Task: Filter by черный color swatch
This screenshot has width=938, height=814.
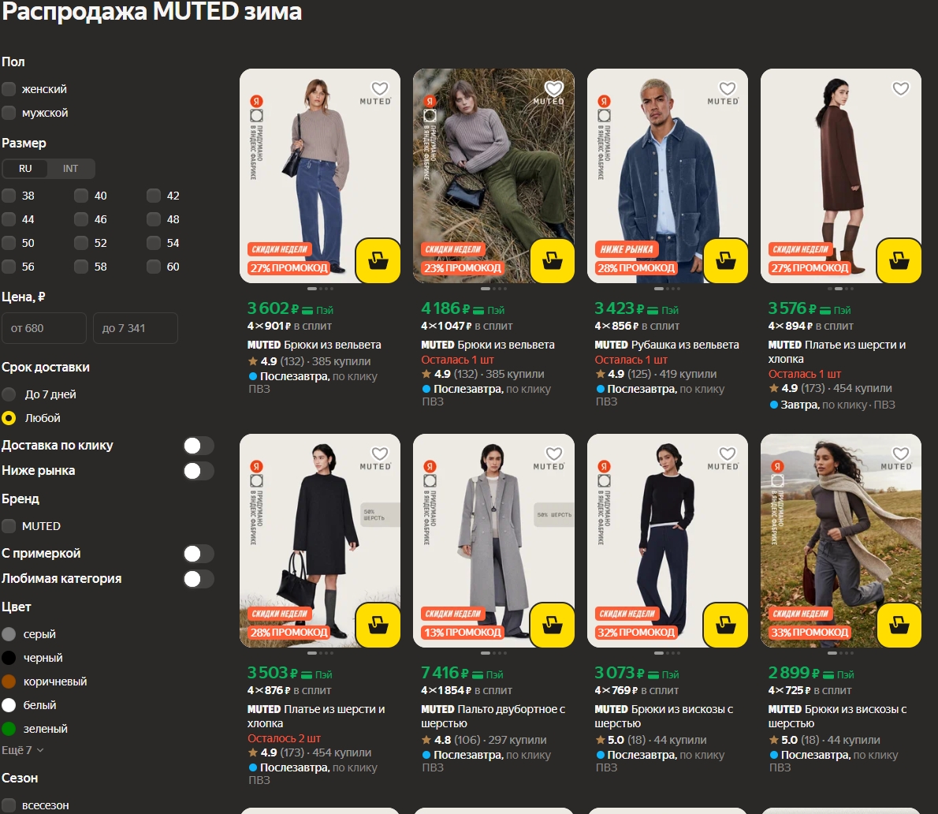Action: coord(9,658)
